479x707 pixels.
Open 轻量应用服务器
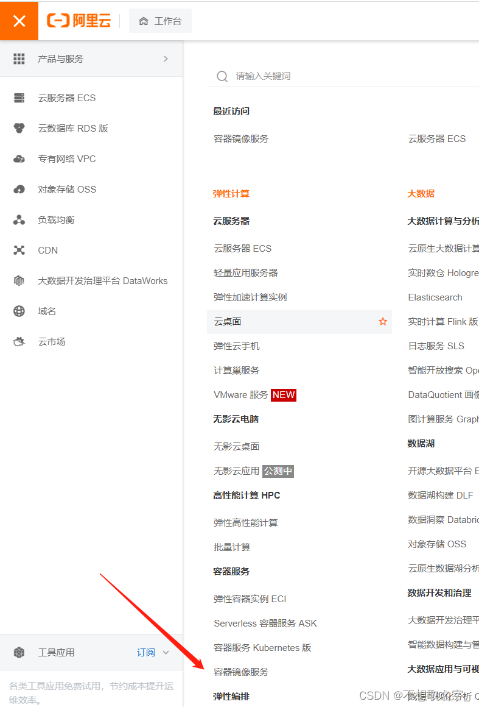tap(246, 273)
